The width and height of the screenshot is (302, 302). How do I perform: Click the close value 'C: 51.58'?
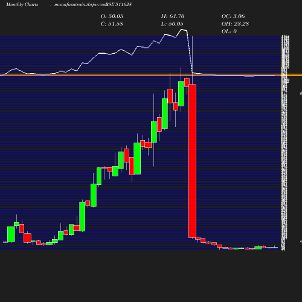[x=112, y=24]
